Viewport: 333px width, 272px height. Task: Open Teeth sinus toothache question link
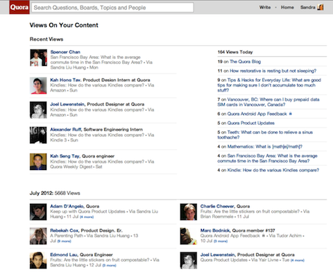(x=265, y=135)
